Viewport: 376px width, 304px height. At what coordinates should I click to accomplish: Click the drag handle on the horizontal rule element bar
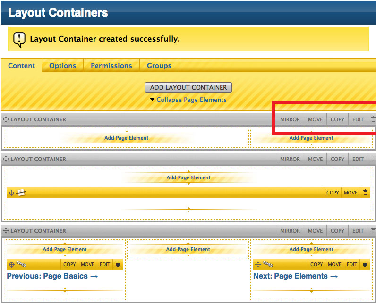[x=11, y=193]
